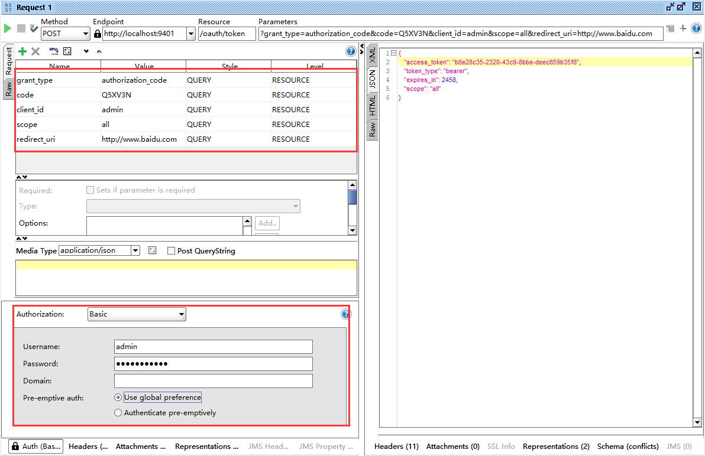Open the Representations (2) response tab
This screenshot has height=456, width=705.
click(x=556, y=447)
